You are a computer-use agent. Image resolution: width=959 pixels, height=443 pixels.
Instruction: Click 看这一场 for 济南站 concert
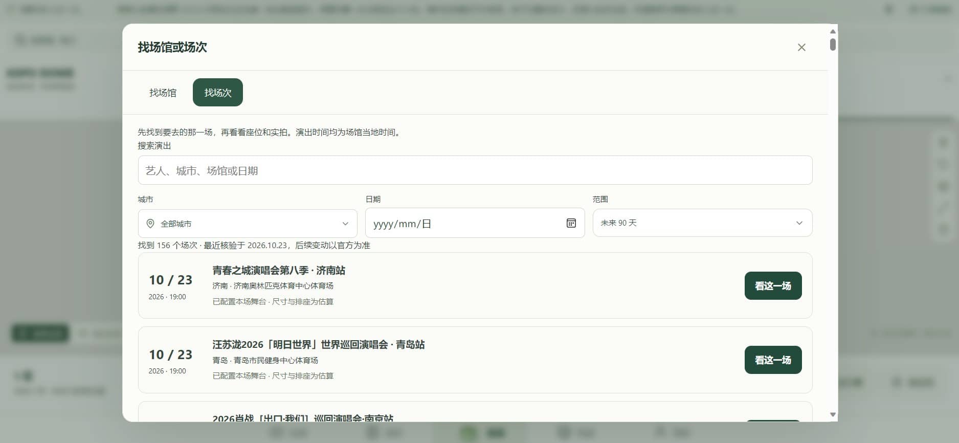pyautogui.click(x=773, y=285)
